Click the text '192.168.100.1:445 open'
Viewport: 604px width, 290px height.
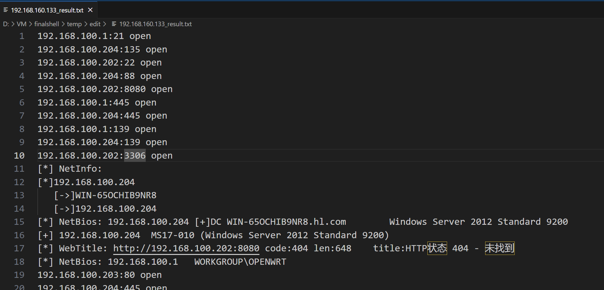click(x=97, y=103)
